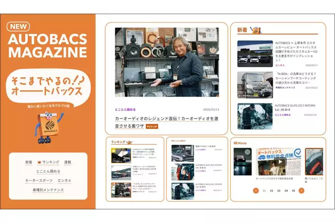Select the エンタメ category link
The height and width of the screenshot is (223, 335).
click(x=64, y=180)
